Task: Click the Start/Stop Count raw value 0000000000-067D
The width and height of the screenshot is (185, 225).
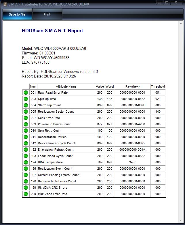Action: (133, 105)
